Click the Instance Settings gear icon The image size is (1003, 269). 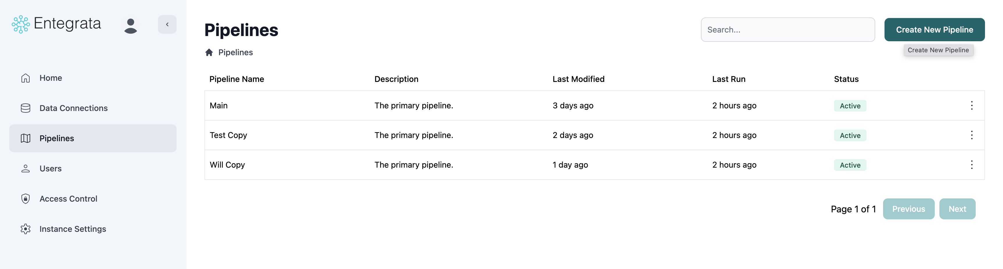[x=25, y=229]
